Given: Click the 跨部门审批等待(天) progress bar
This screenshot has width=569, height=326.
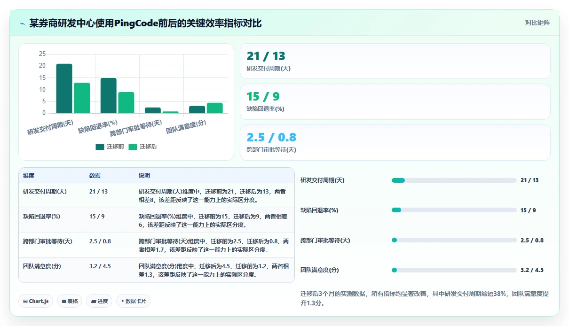Looking at the screenshot, I should (454, 240).
